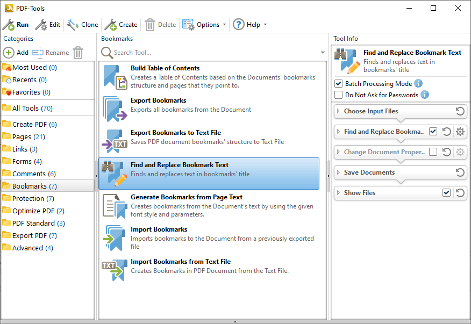The height and width of the screenshot is (324, 471).
Task: Click the Import Bookmarks from Text File icon
Action: tap(115, 270)
